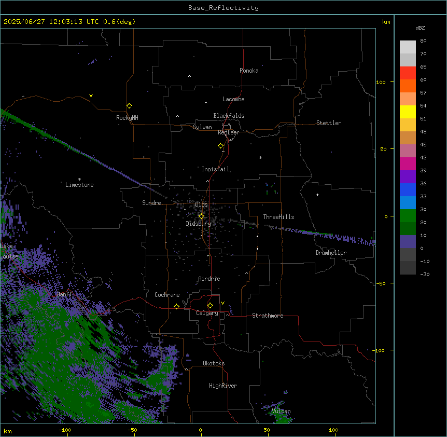This screenshot has height=437, width=447.
Task: Select the purple 36-39 dBZ legend swatch
Action: [x=408, y=177]
